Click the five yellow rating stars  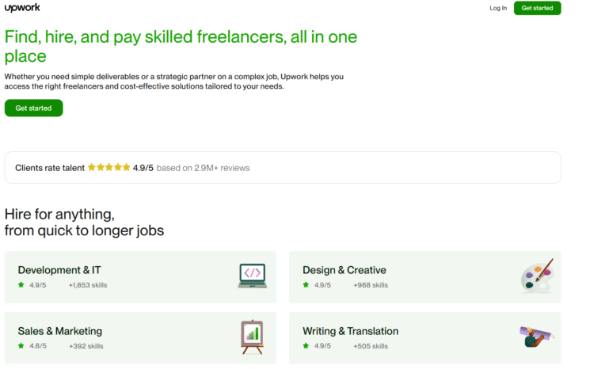tap(109, 167)
